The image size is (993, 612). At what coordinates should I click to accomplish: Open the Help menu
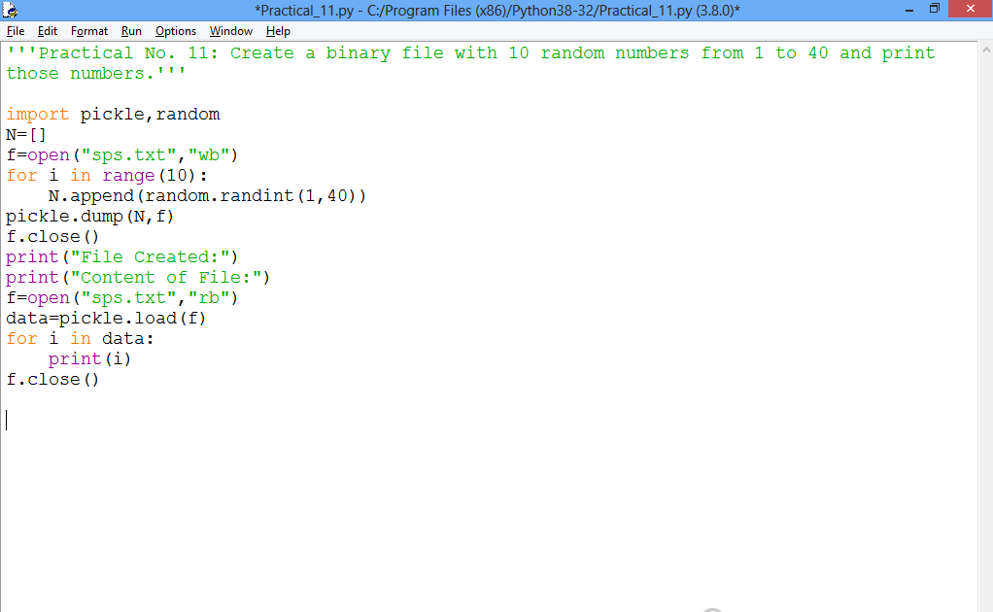(x=278, y=31)
